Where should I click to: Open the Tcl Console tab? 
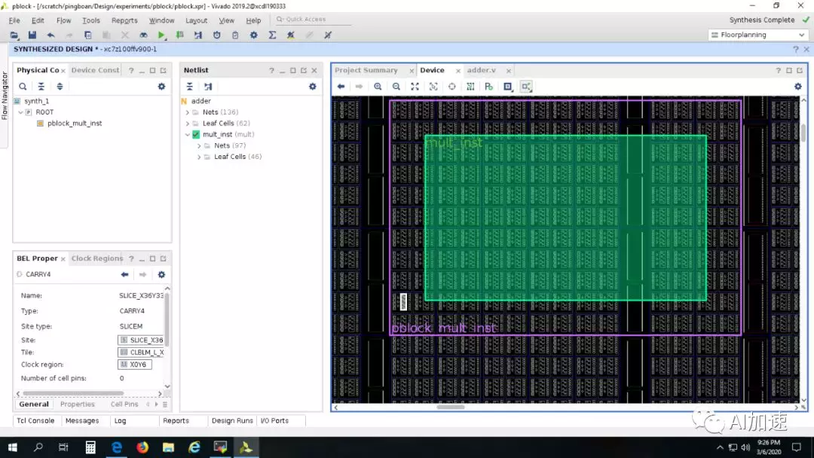[x=36, y=420]
